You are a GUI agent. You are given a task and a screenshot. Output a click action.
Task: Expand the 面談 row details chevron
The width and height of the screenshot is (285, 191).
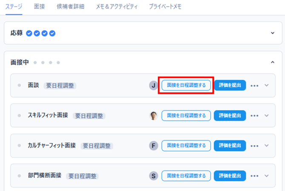[267, 86]
